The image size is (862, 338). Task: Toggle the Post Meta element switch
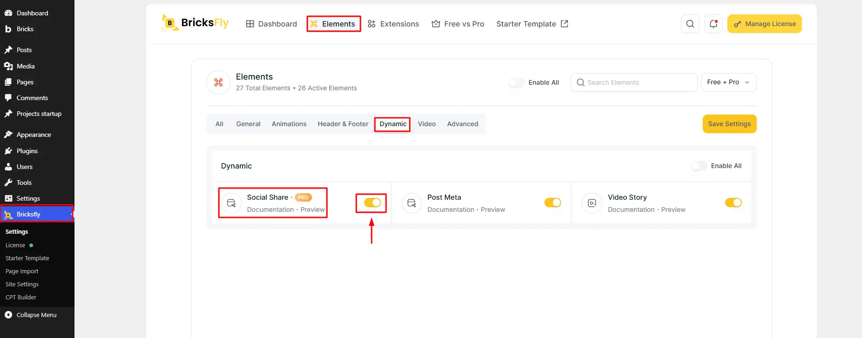553,203
